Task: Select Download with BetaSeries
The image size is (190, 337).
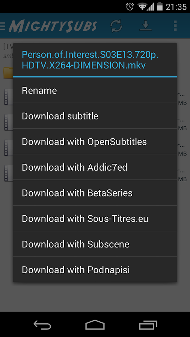Action: pyautogui.click(x=95, y=193)
